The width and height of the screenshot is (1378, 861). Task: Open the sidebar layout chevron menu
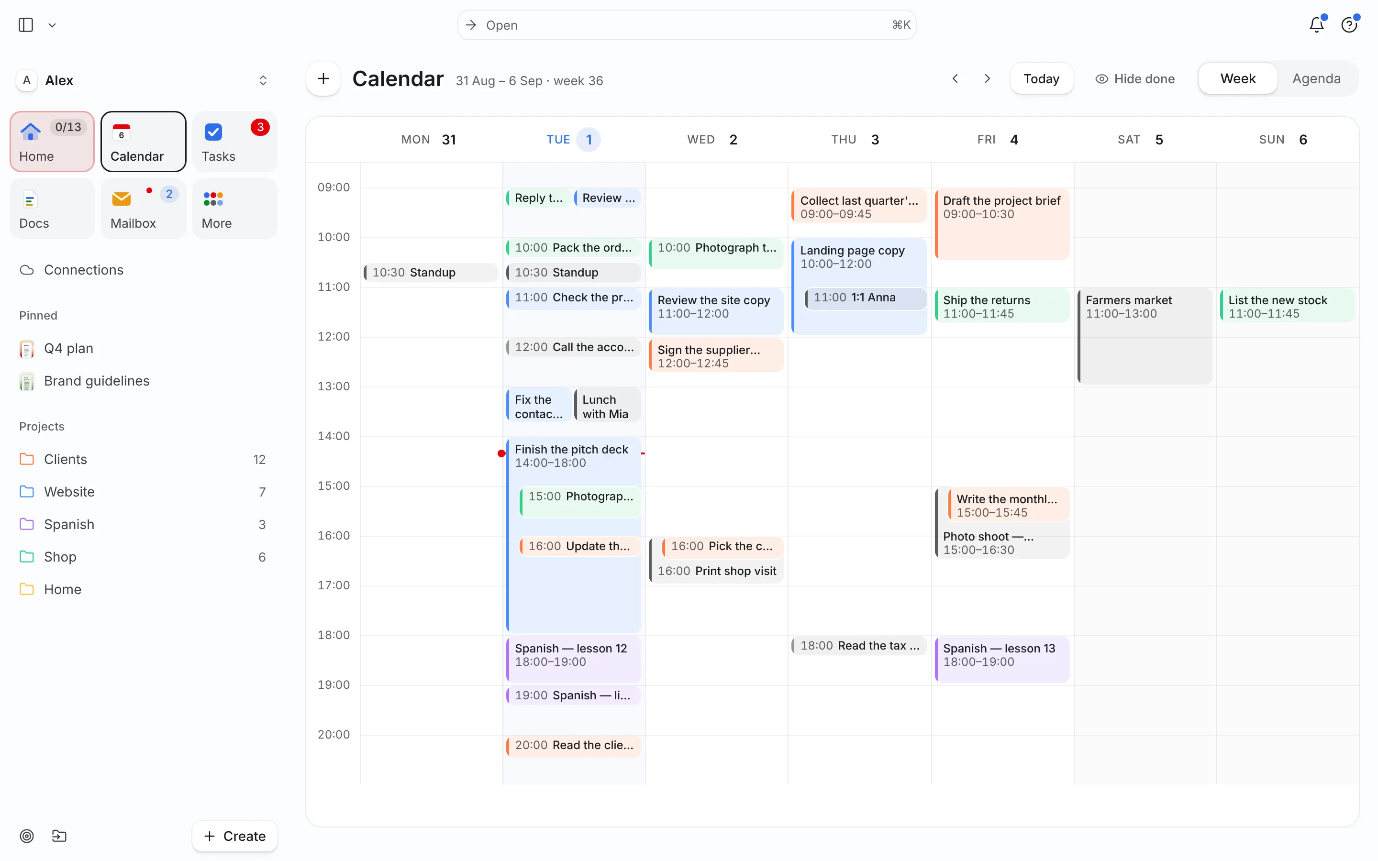pyautogui.click(x=52, y=25)
